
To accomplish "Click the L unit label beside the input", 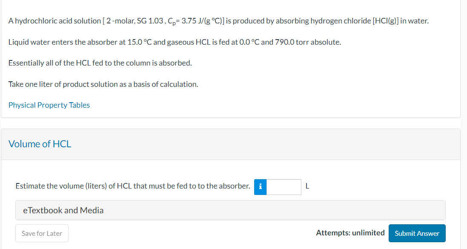I will (307, 186).
